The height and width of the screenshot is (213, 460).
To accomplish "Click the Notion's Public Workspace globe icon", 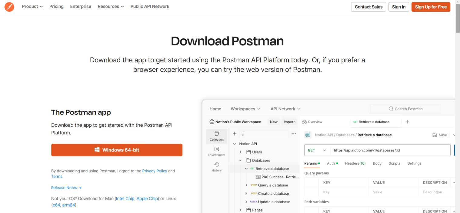I will [212, 122].
